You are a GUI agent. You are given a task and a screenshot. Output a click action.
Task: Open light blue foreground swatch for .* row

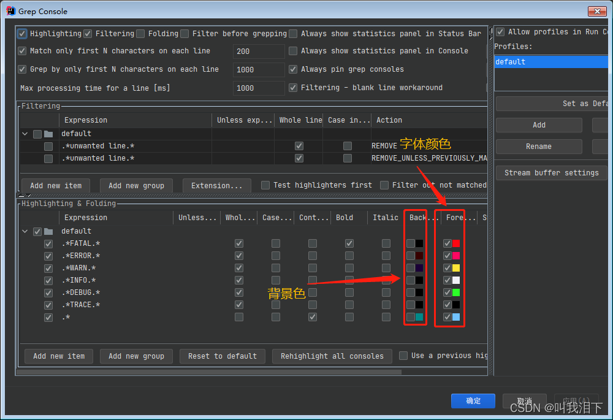pos(456,317)
